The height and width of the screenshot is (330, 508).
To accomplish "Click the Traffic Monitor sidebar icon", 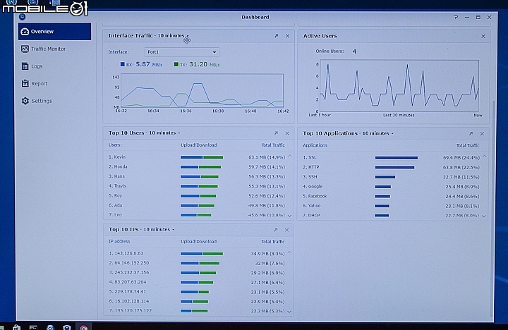I will 25,49.
